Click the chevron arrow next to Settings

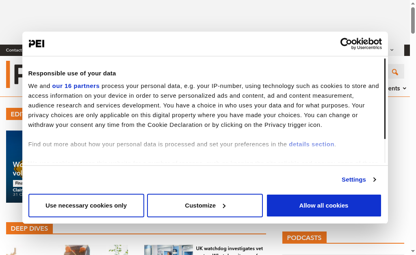(x=375, y=180)
